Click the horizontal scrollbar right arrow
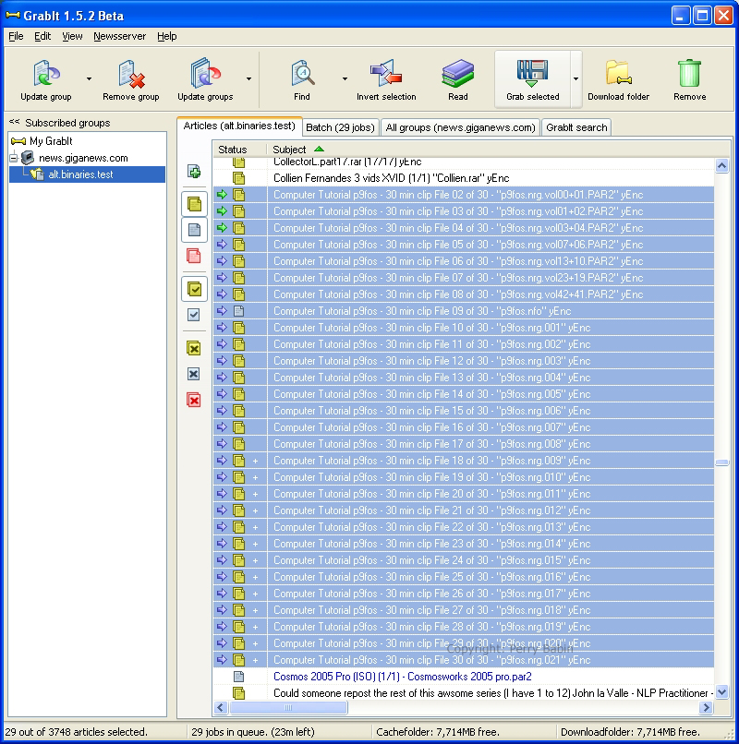 click(707, 707)
